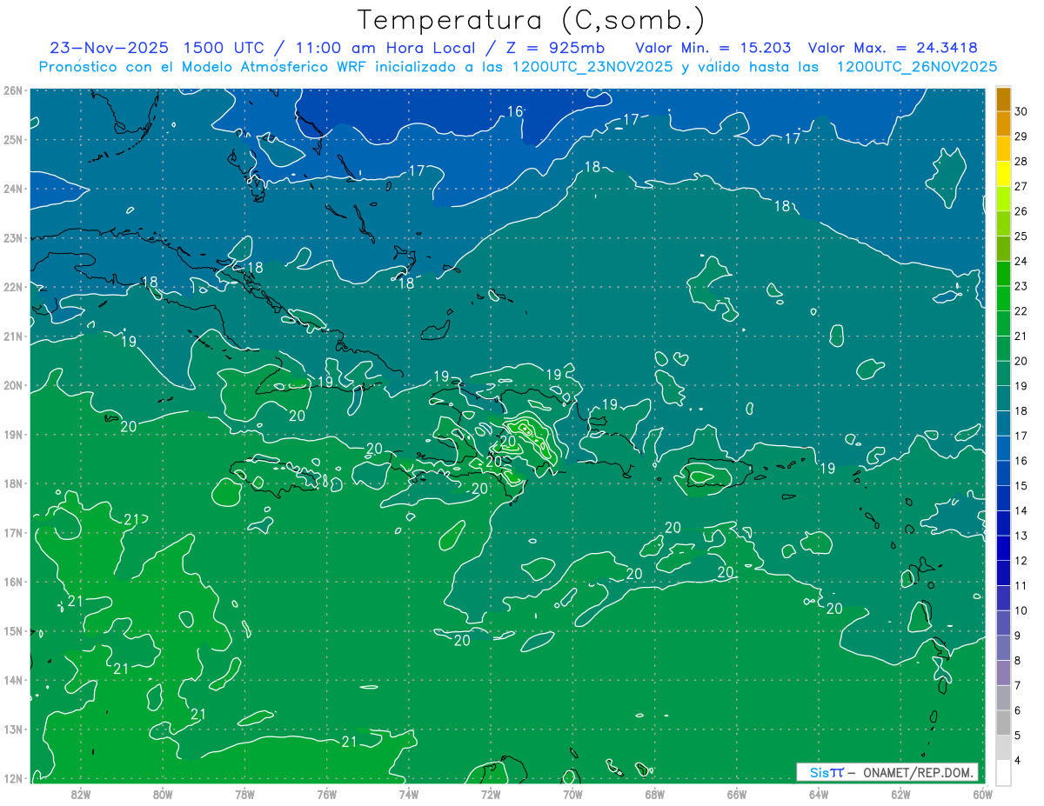Pick the dark blue colorbar segment between 12 and 13

click(1003, 548)
